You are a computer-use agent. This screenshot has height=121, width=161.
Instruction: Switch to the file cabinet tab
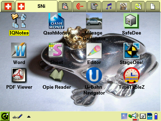94,6
